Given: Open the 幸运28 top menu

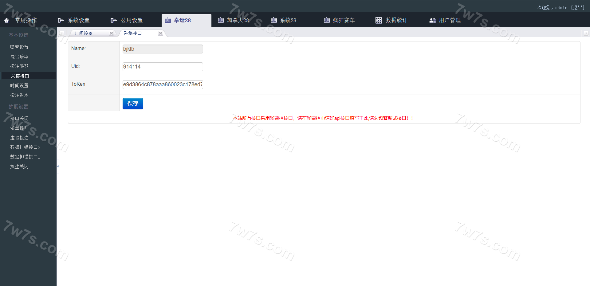Looking at the screenshot, I should (182, 20).
